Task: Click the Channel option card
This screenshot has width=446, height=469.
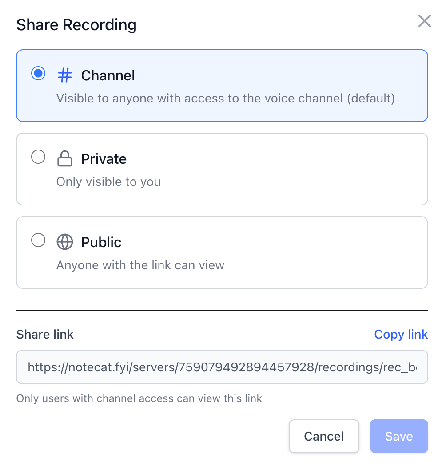Action: tap(222, 86)
